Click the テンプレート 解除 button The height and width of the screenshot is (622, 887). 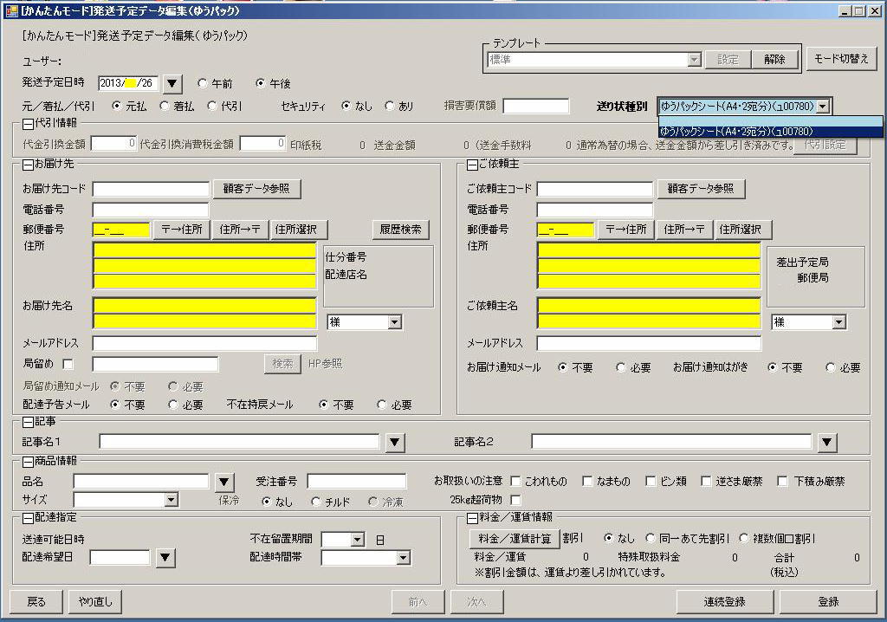(x=774, y=60)
